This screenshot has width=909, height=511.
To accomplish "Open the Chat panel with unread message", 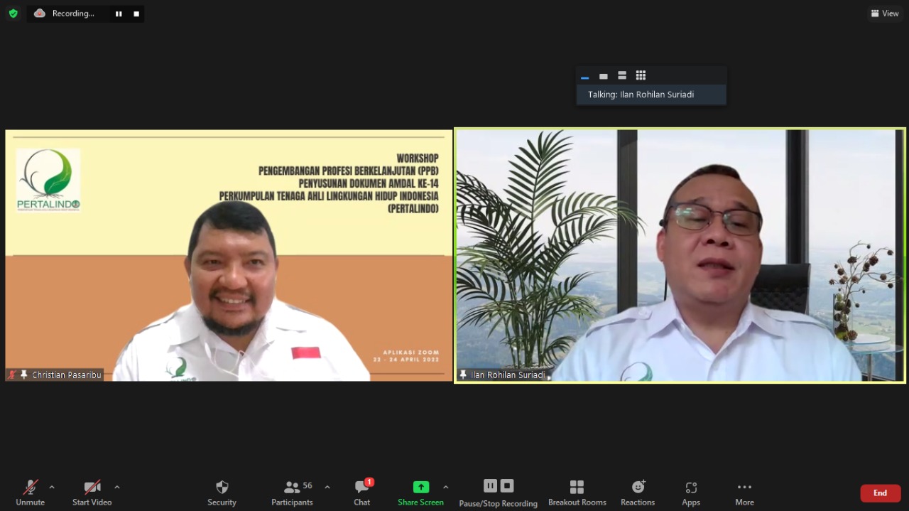I will pos(362,493).
